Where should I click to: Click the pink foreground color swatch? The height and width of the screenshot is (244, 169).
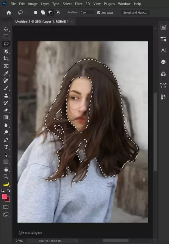click(5, 197)
